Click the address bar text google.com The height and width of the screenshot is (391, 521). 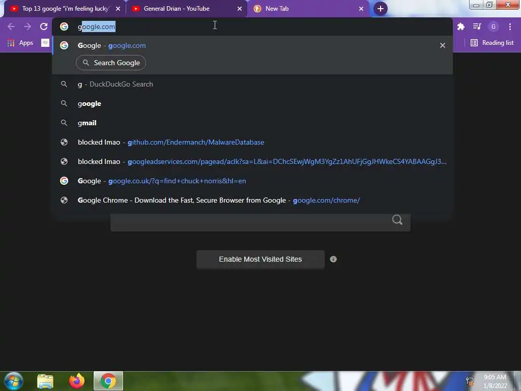[96, 26]
